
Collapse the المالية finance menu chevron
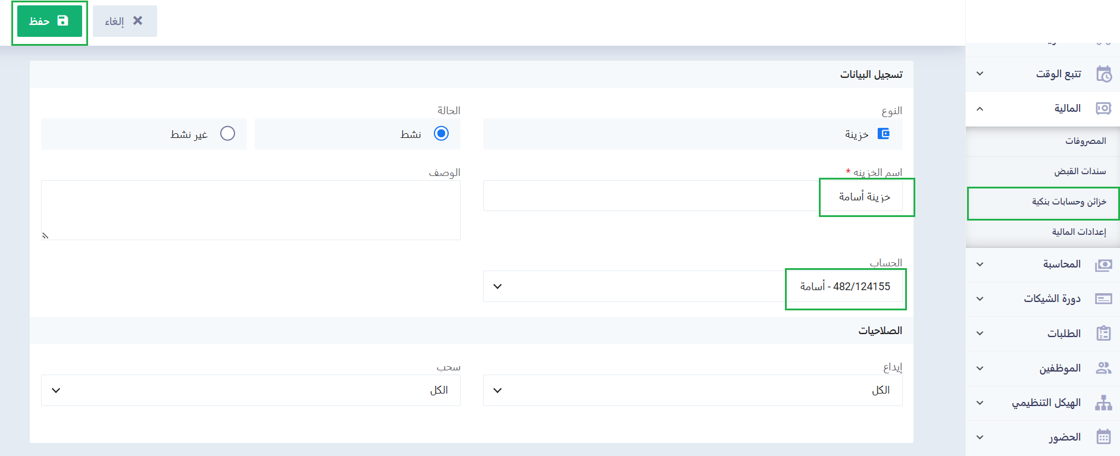click(x=980, y=109)
